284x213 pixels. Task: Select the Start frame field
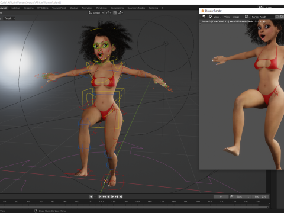click(243, 196)
